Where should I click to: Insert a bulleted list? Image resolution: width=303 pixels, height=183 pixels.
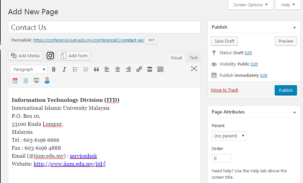click(x=75, y=70)
